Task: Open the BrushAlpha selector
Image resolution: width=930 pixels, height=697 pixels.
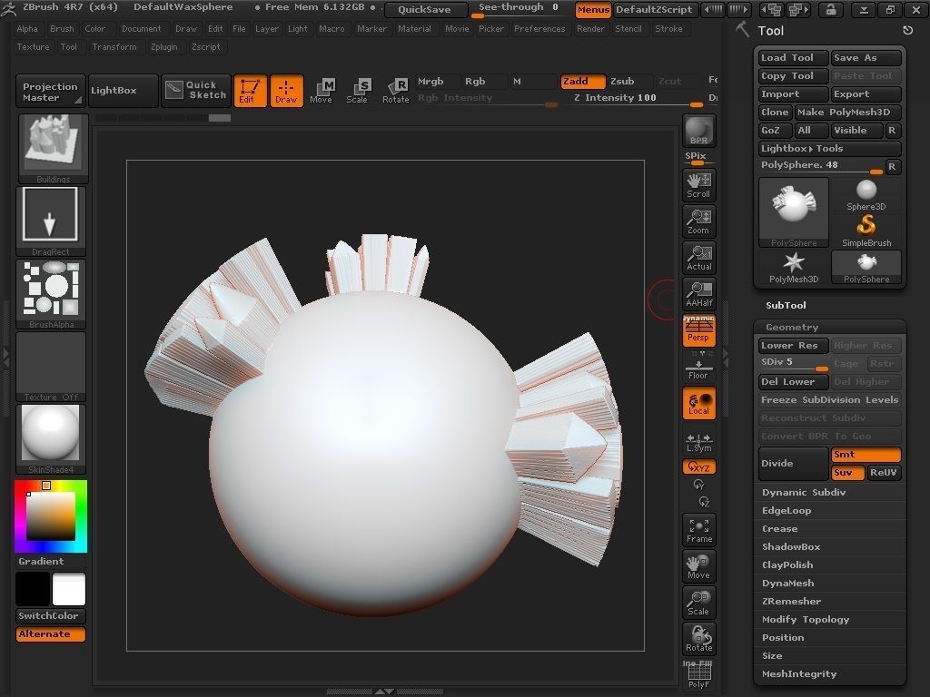Action: pos(51,294)
